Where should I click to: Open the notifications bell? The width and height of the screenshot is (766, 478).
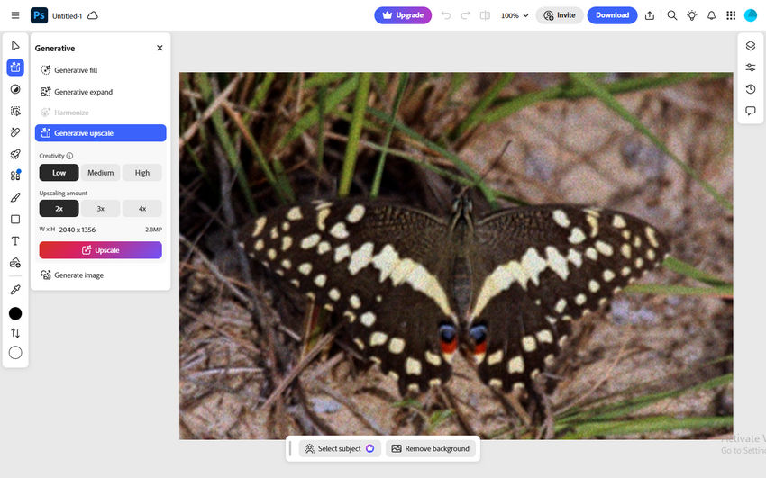[x=711, y=15]
